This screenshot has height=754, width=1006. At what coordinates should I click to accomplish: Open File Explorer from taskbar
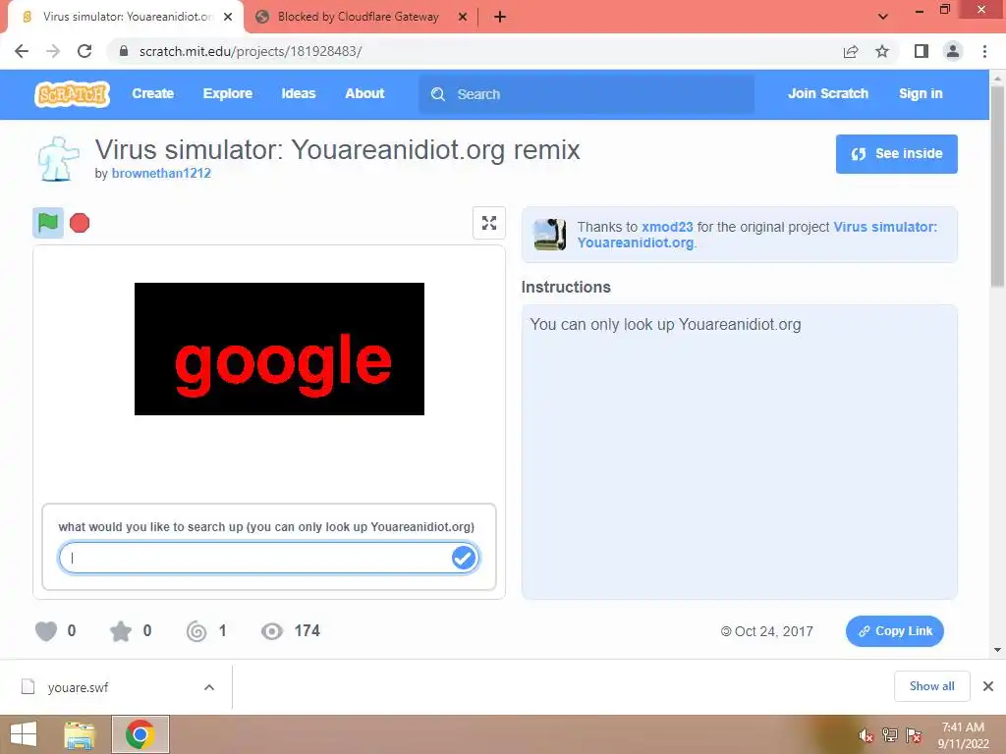80,734
